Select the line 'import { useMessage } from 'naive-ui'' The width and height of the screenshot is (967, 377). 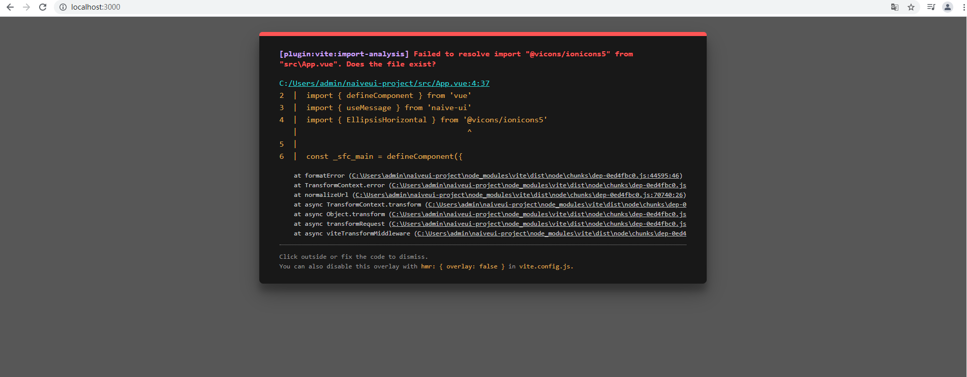click(x=388, y=108)
